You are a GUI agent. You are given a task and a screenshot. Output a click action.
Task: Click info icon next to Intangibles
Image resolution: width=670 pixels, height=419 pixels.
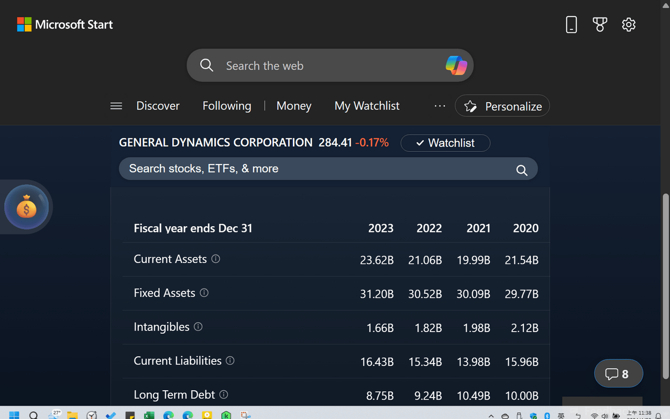[198, 327]
